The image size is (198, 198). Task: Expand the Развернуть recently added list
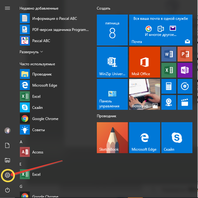click(31, 52)
